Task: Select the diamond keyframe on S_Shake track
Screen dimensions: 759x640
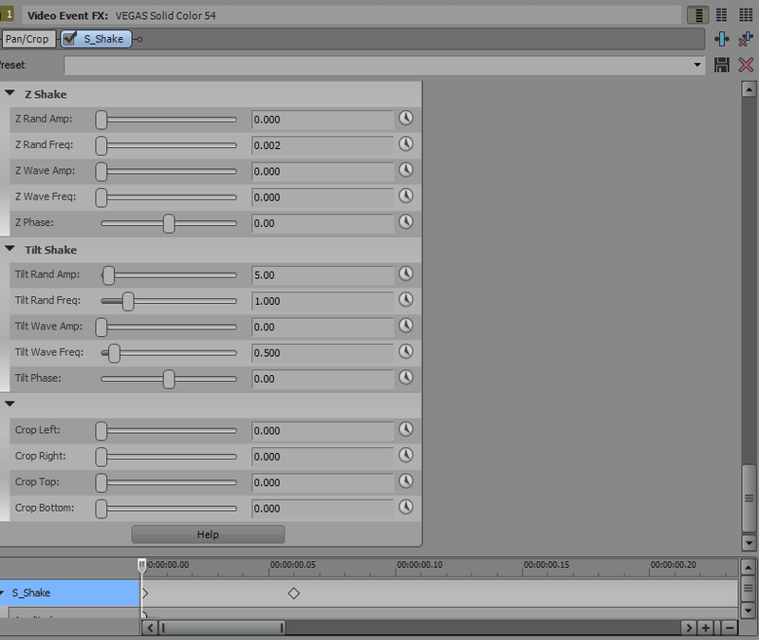Action: point(294,593)
